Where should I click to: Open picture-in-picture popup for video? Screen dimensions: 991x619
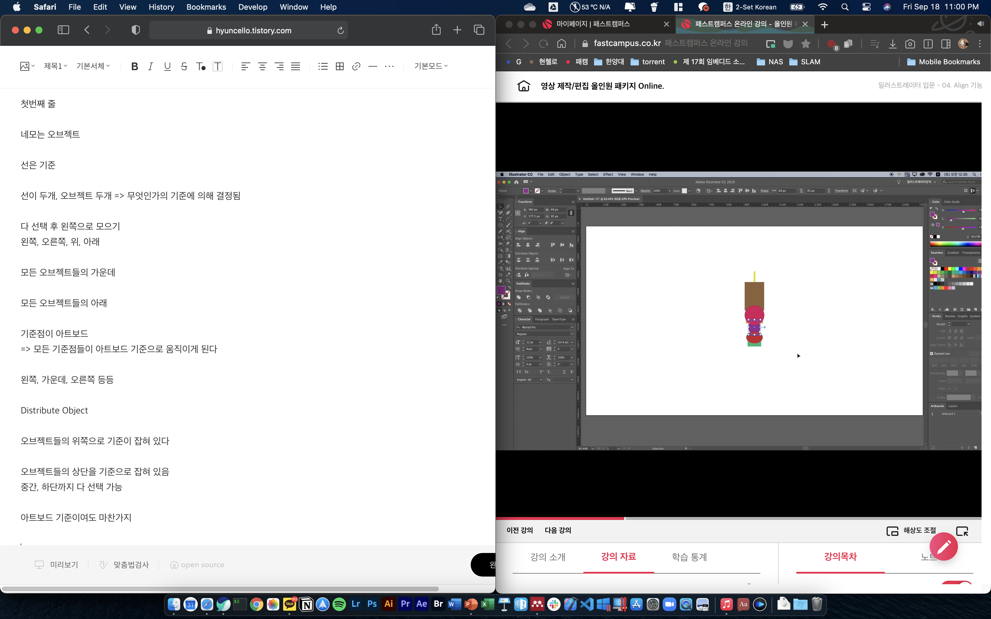coord(962,531)
